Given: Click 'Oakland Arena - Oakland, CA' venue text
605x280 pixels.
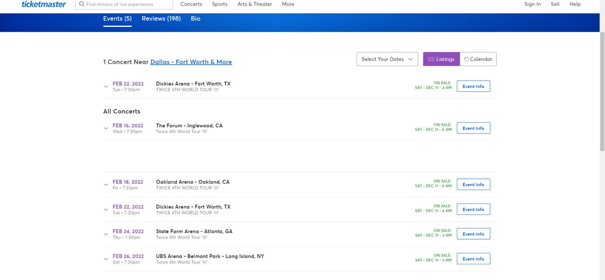Looking at the screenshot, I should pyautogui.click(x=193, y=182).
